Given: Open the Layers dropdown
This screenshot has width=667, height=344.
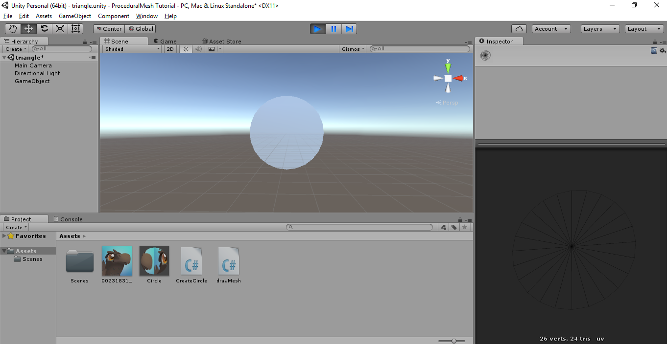Looking at the screenshot, I should (600, 29).
